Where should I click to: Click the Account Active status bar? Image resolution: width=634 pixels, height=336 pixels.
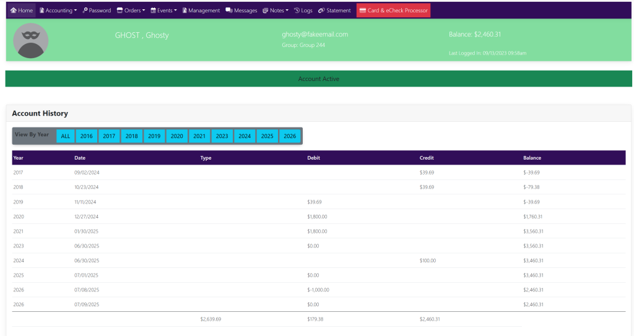click(x=318, y=79)
